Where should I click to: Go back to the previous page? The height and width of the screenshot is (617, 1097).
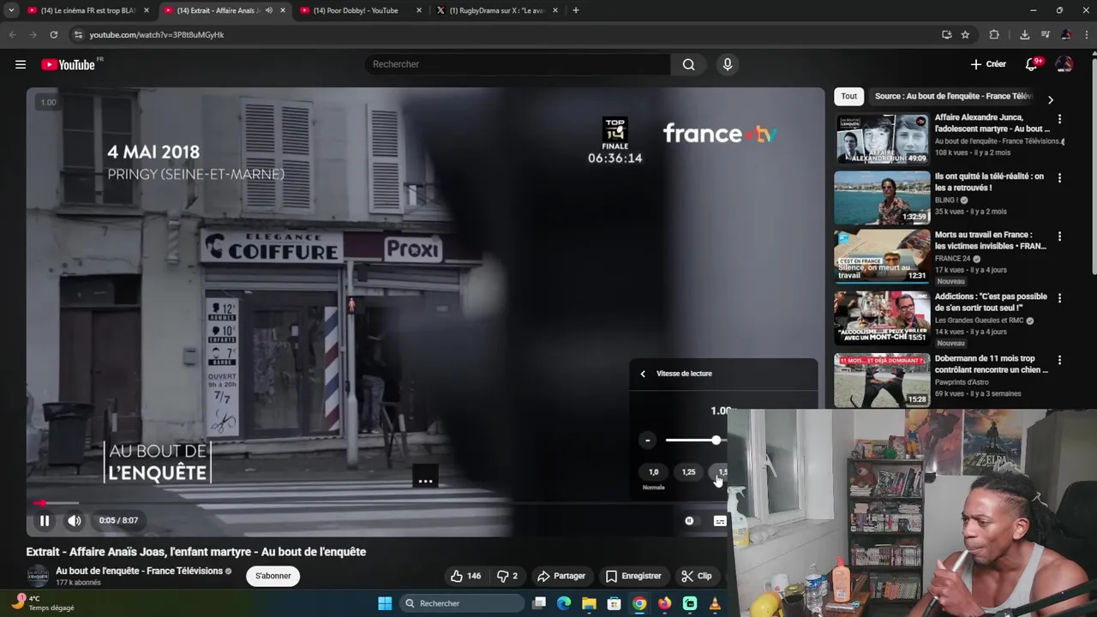(12, 34)
